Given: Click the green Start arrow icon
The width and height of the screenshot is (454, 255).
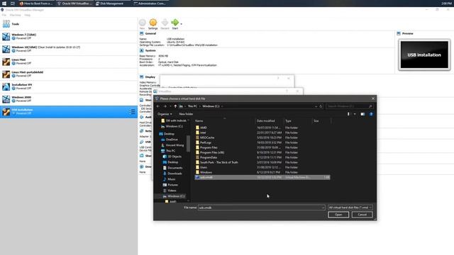Looking at the screenshot, I should (x=175, y=23).
